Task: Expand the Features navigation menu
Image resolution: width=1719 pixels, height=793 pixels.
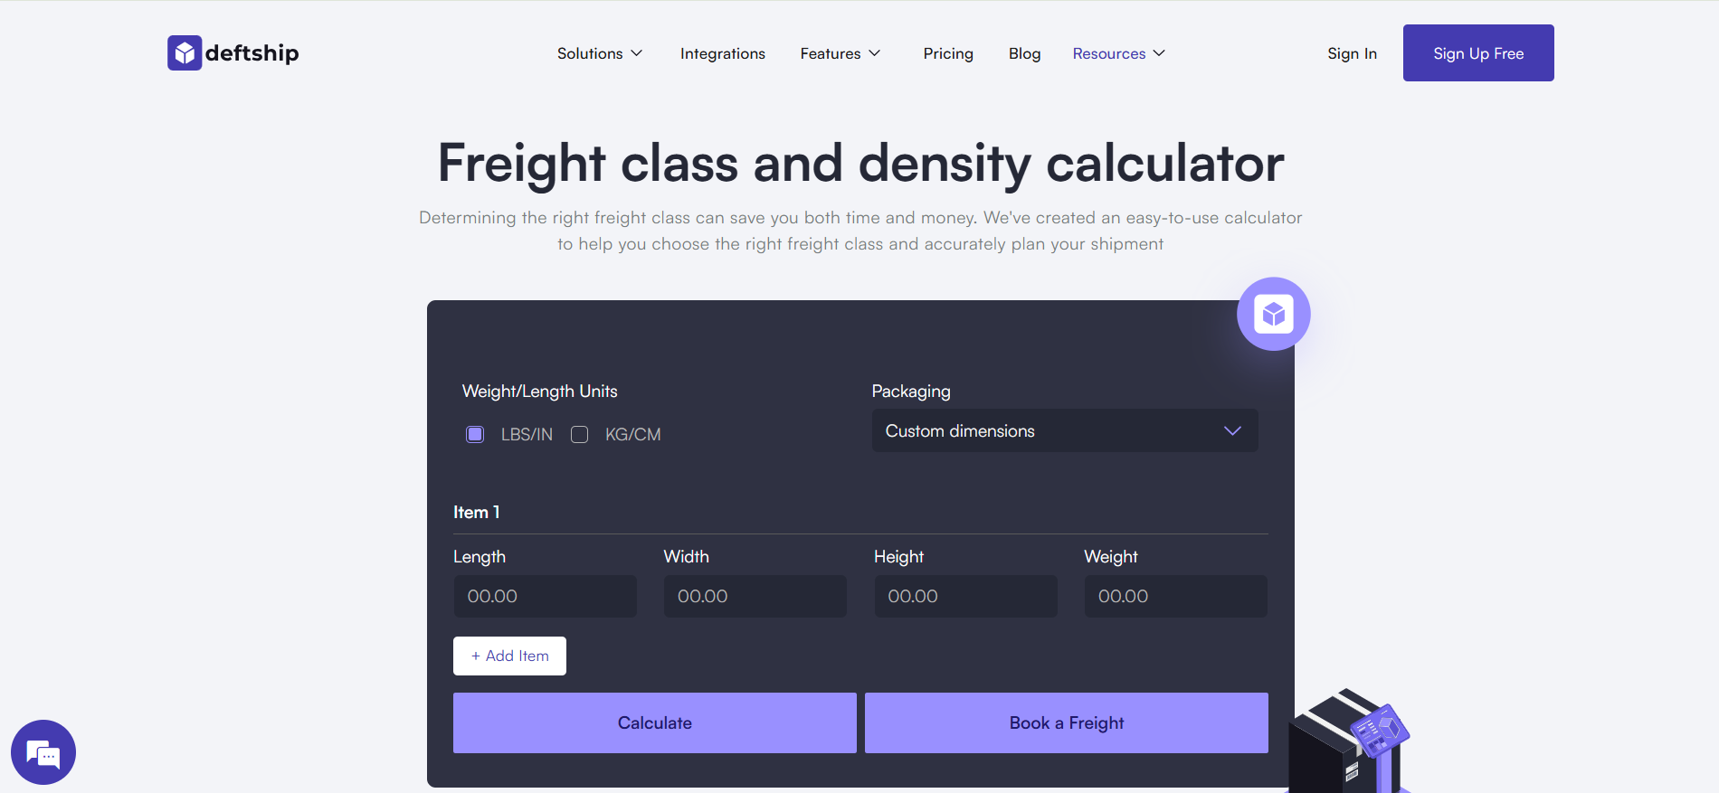Action: [840, 53]
